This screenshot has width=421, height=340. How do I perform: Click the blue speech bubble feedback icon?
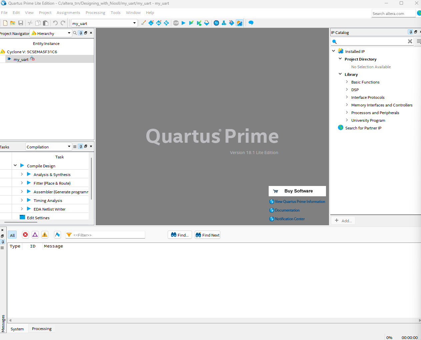point(251,23)
